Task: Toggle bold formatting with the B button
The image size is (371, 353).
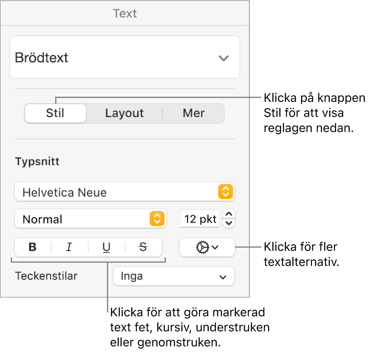Action: click(x=33, y=247)
